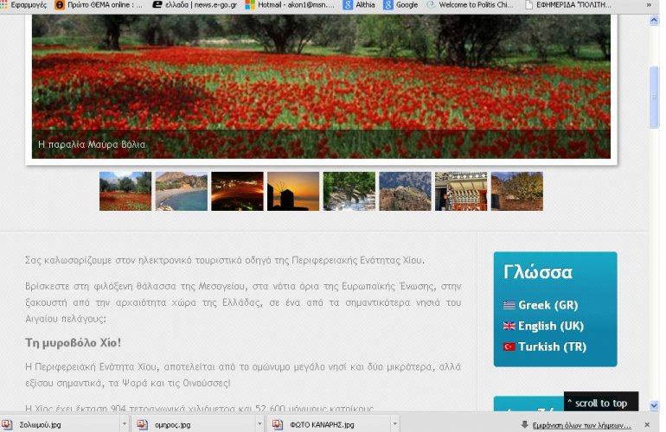This screenshot has height=432, width=666.
Task: Select the patterned building thumbnail
Action: pyautogui.click(x=461, y=192)
